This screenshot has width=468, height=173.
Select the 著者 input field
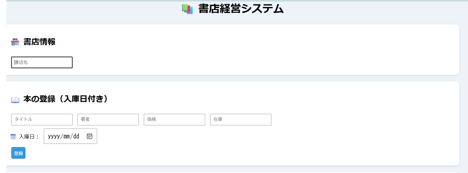(108, 120)
